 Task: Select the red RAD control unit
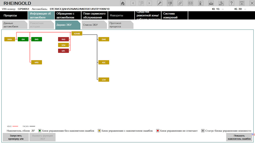(63, 39)
